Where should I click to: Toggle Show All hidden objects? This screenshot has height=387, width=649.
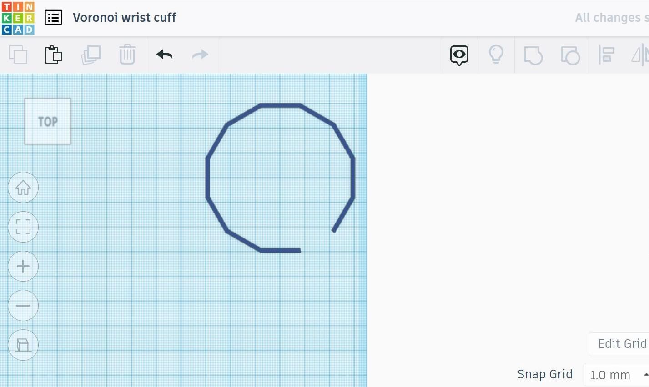point(459,55)
